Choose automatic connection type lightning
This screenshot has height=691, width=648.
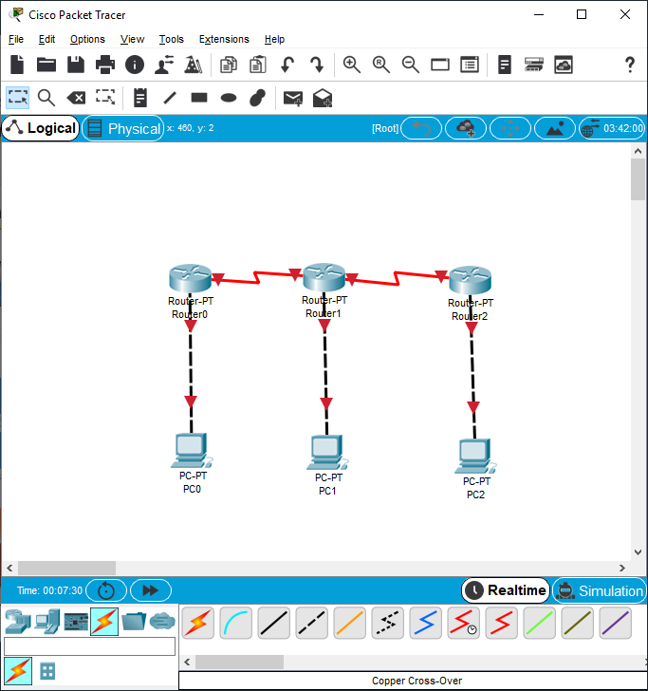[x=197, y=623]
